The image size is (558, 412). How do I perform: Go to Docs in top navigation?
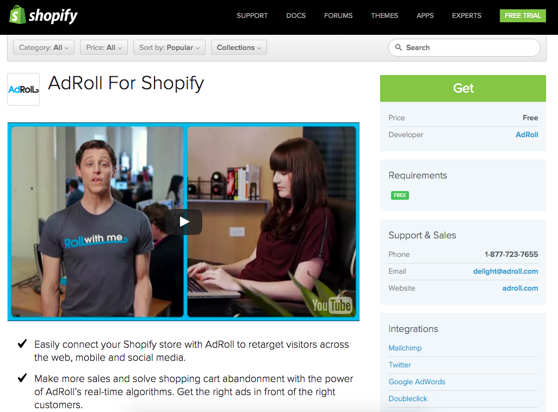[x=296, y=16]
